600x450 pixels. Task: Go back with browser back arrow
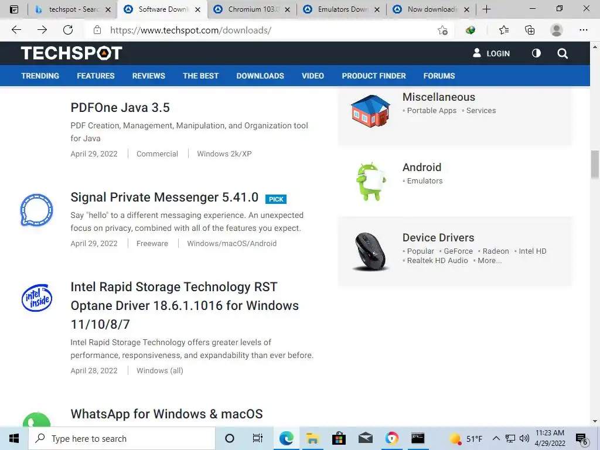[16, 30]
